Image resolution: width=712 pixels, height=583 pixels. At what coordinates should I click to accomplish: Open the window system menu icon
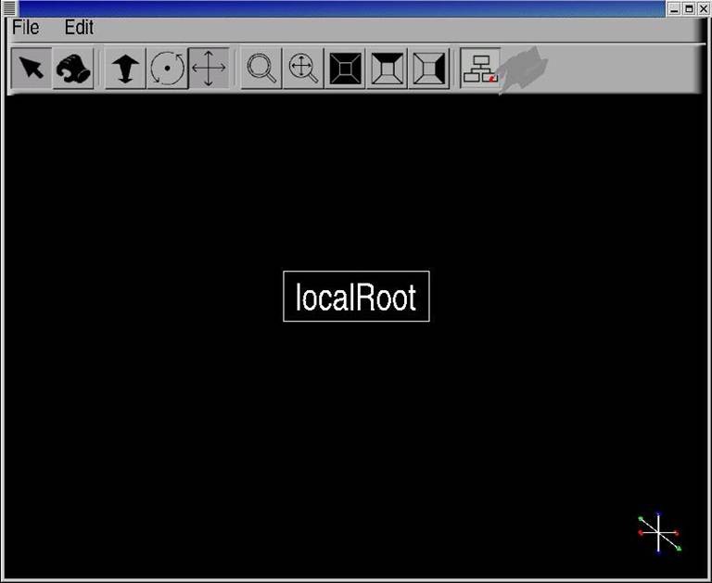(x=9, y=8)
